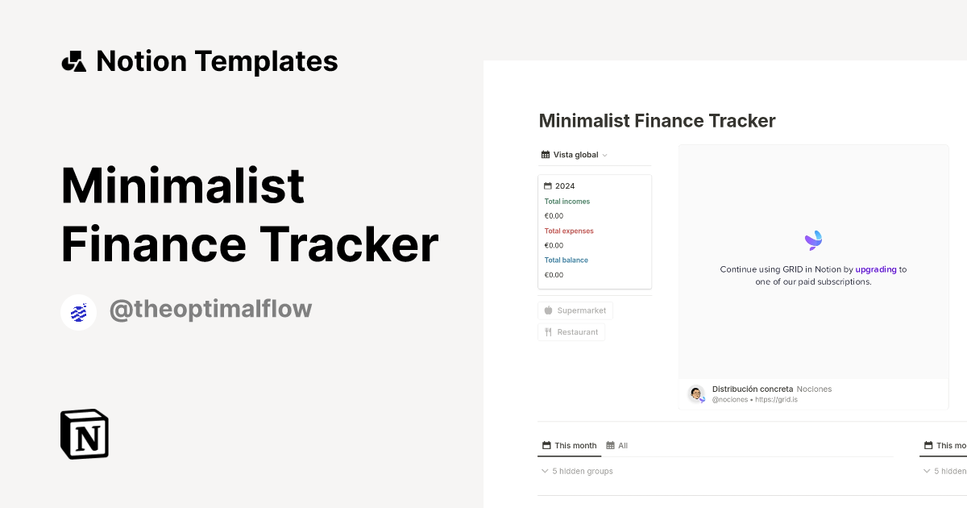The width and height of the screenshot is (967, 508).
Task: Click the apple icon in the Supermarket tag
Action: pyautogui.click(x=547, y=310)
